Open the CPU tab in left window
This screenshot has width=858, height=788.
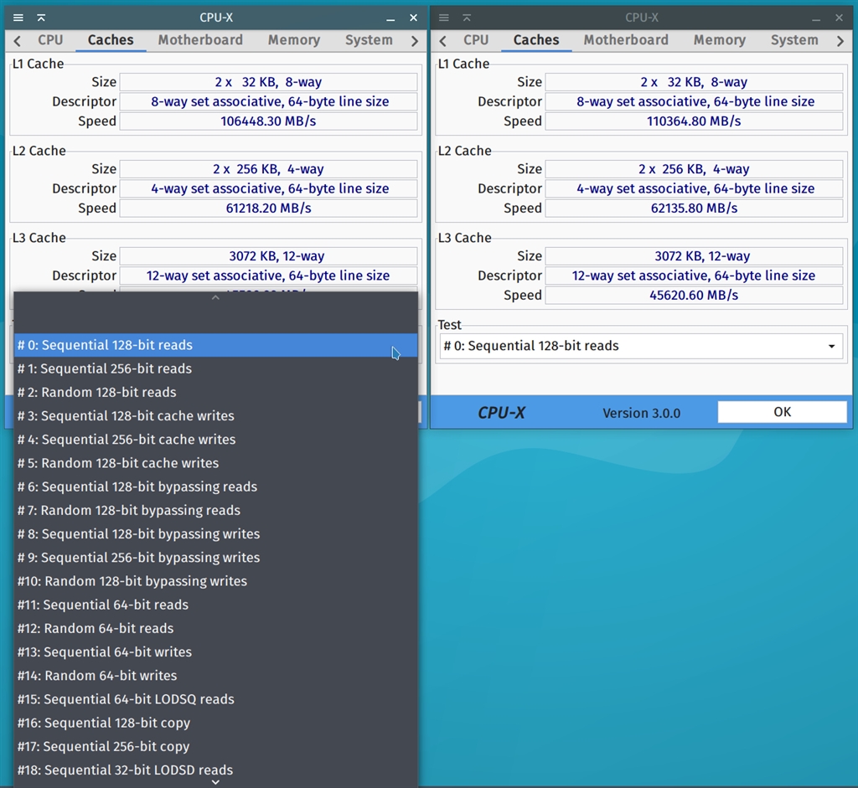(50, 40)
